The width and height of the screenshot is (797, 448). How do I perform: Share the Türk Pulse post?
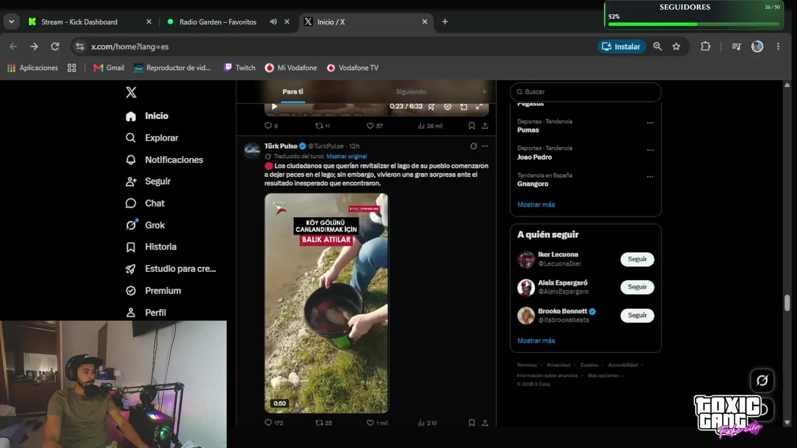485,423
